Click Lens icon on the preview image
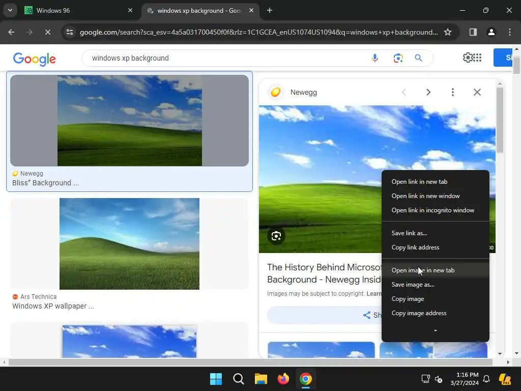The width and height of the screenshot is (521, 391). pos(276,236)
